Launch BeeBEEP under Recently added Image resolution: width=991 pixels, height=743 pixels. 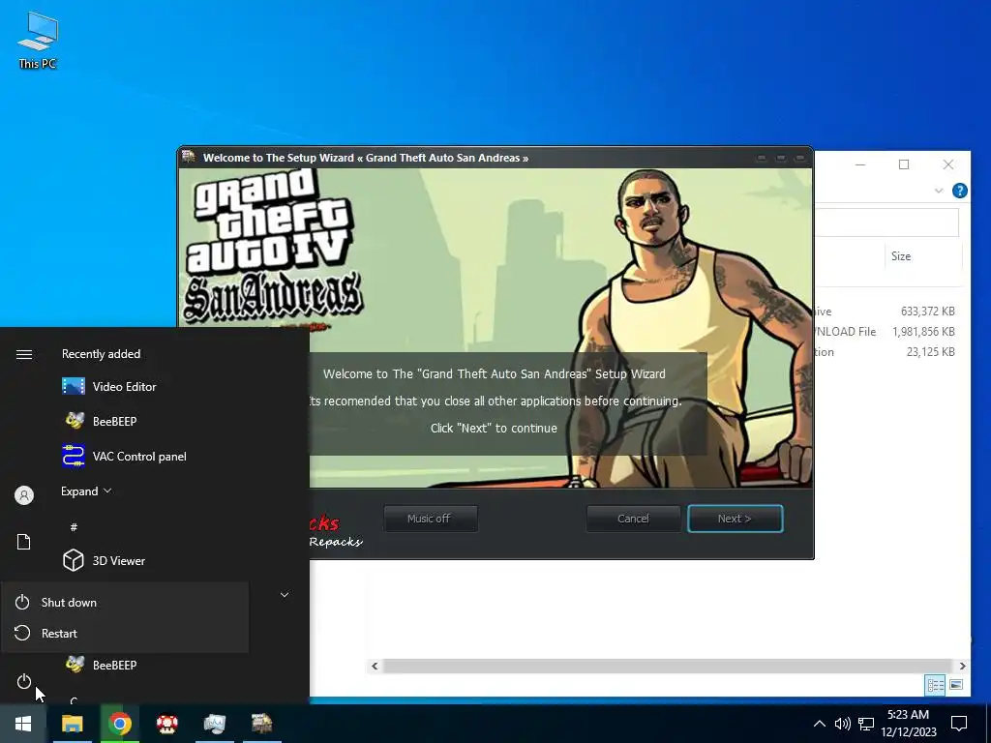pos(100,421)
